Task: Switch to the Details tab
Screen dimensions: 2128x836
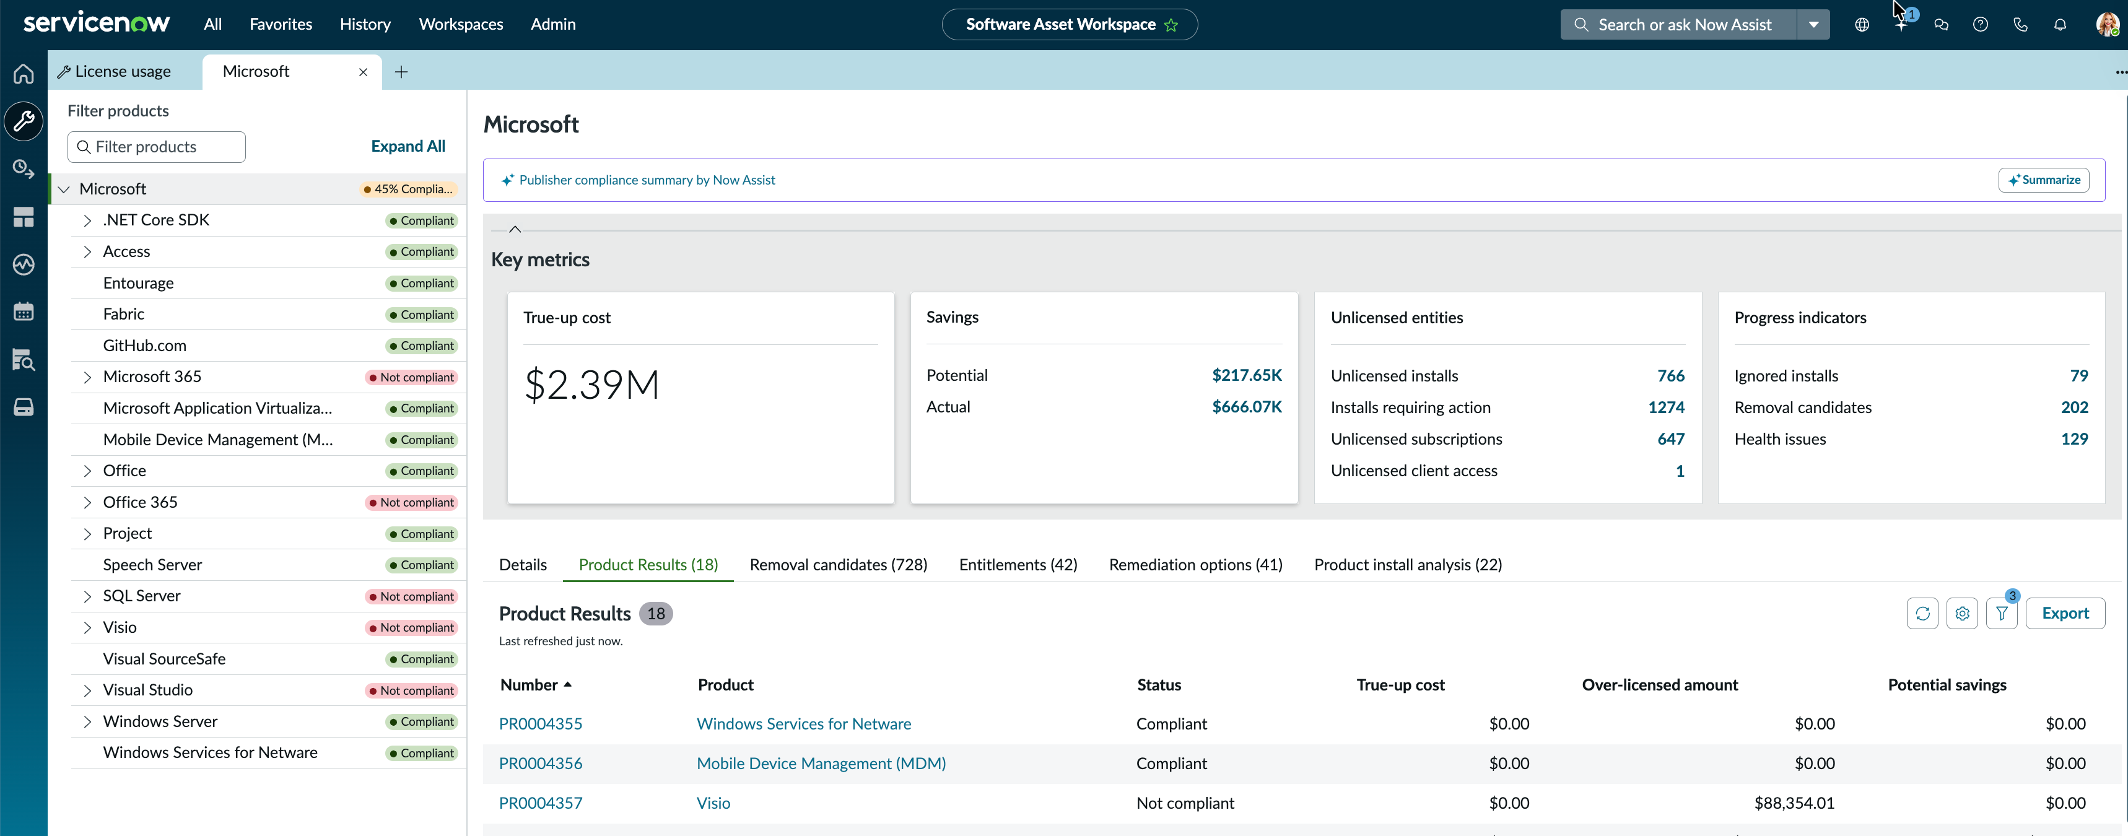Action: 523,564
